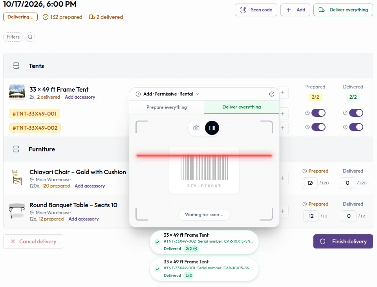This screenshot has height=287, width=377.
Task: Focus delivered quantity field for Round Banquet Table
Action: tap(349, 216)
